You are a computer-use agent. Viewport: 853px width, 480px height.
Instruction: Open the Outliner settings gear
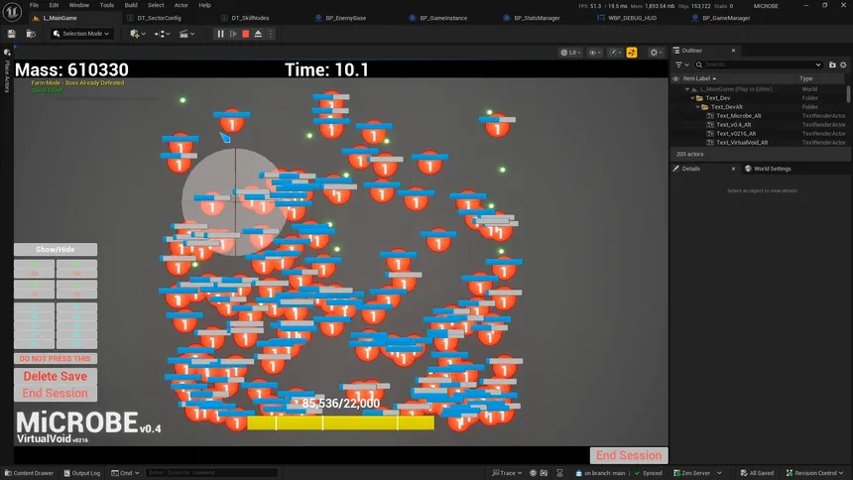841,64
